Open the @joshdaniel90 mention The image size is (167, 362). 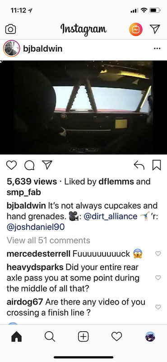click(x=36, y=228)
